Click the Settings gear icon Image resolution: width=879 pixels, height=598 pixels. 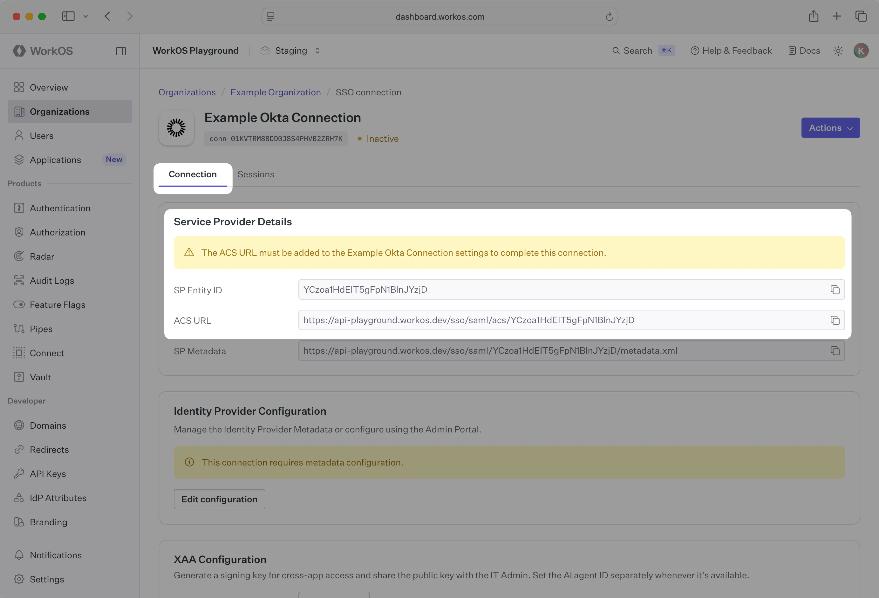(x=19, y=579)
